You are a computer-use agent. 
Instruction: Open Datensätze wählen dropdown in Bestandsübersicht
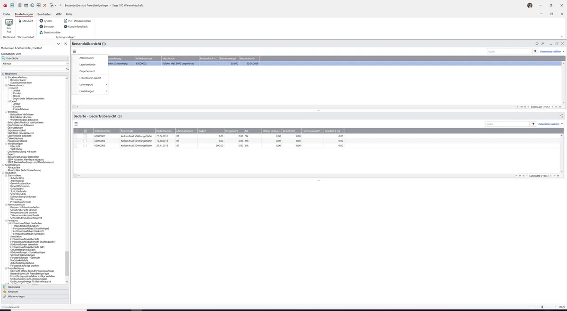[x=552, y=51]
